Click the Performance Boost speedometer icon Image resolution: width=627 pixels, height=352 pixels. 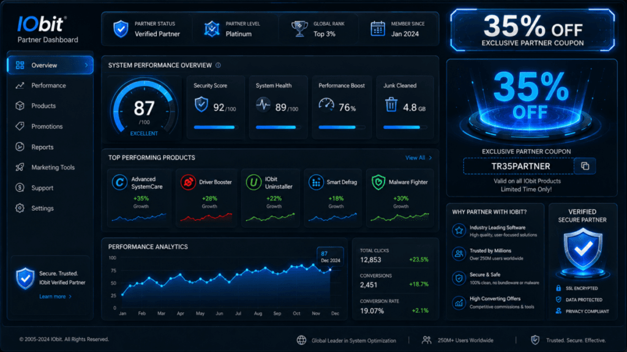pos(326,105)
